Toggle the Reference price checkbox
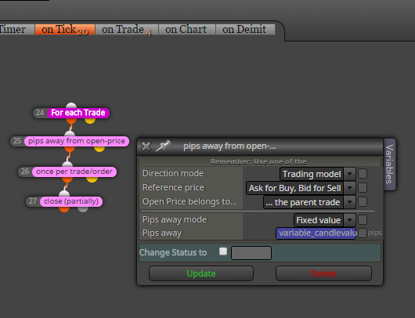 click(363, 188)
